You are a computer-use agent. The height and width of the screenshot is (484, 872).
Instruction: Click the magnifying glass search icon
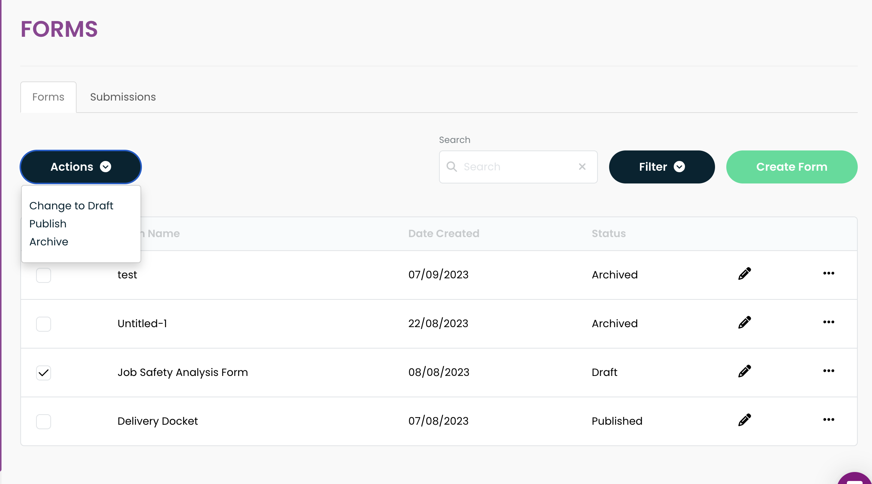(452, 167)
